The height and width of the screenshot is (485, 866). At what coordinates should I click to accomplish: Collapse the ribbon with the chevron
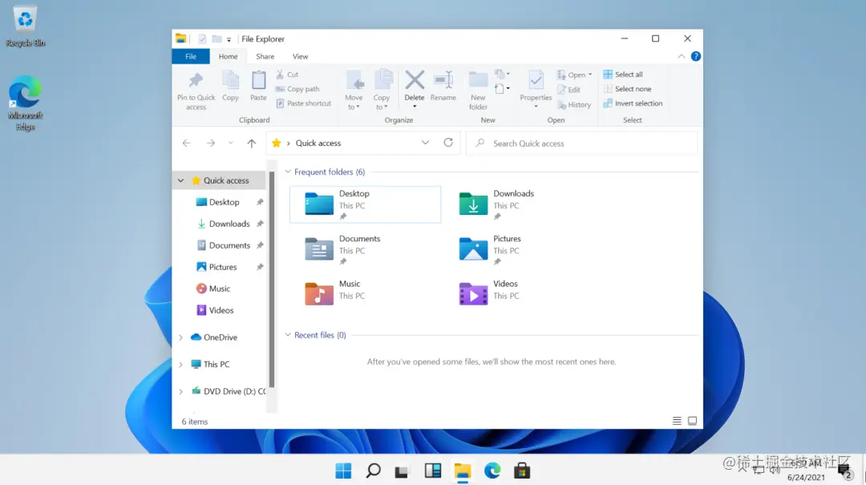tap(681, 56)
